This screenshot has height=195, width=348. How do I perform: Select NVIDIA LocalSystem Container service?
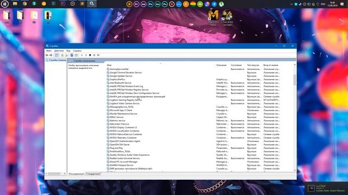pos(193,131)
